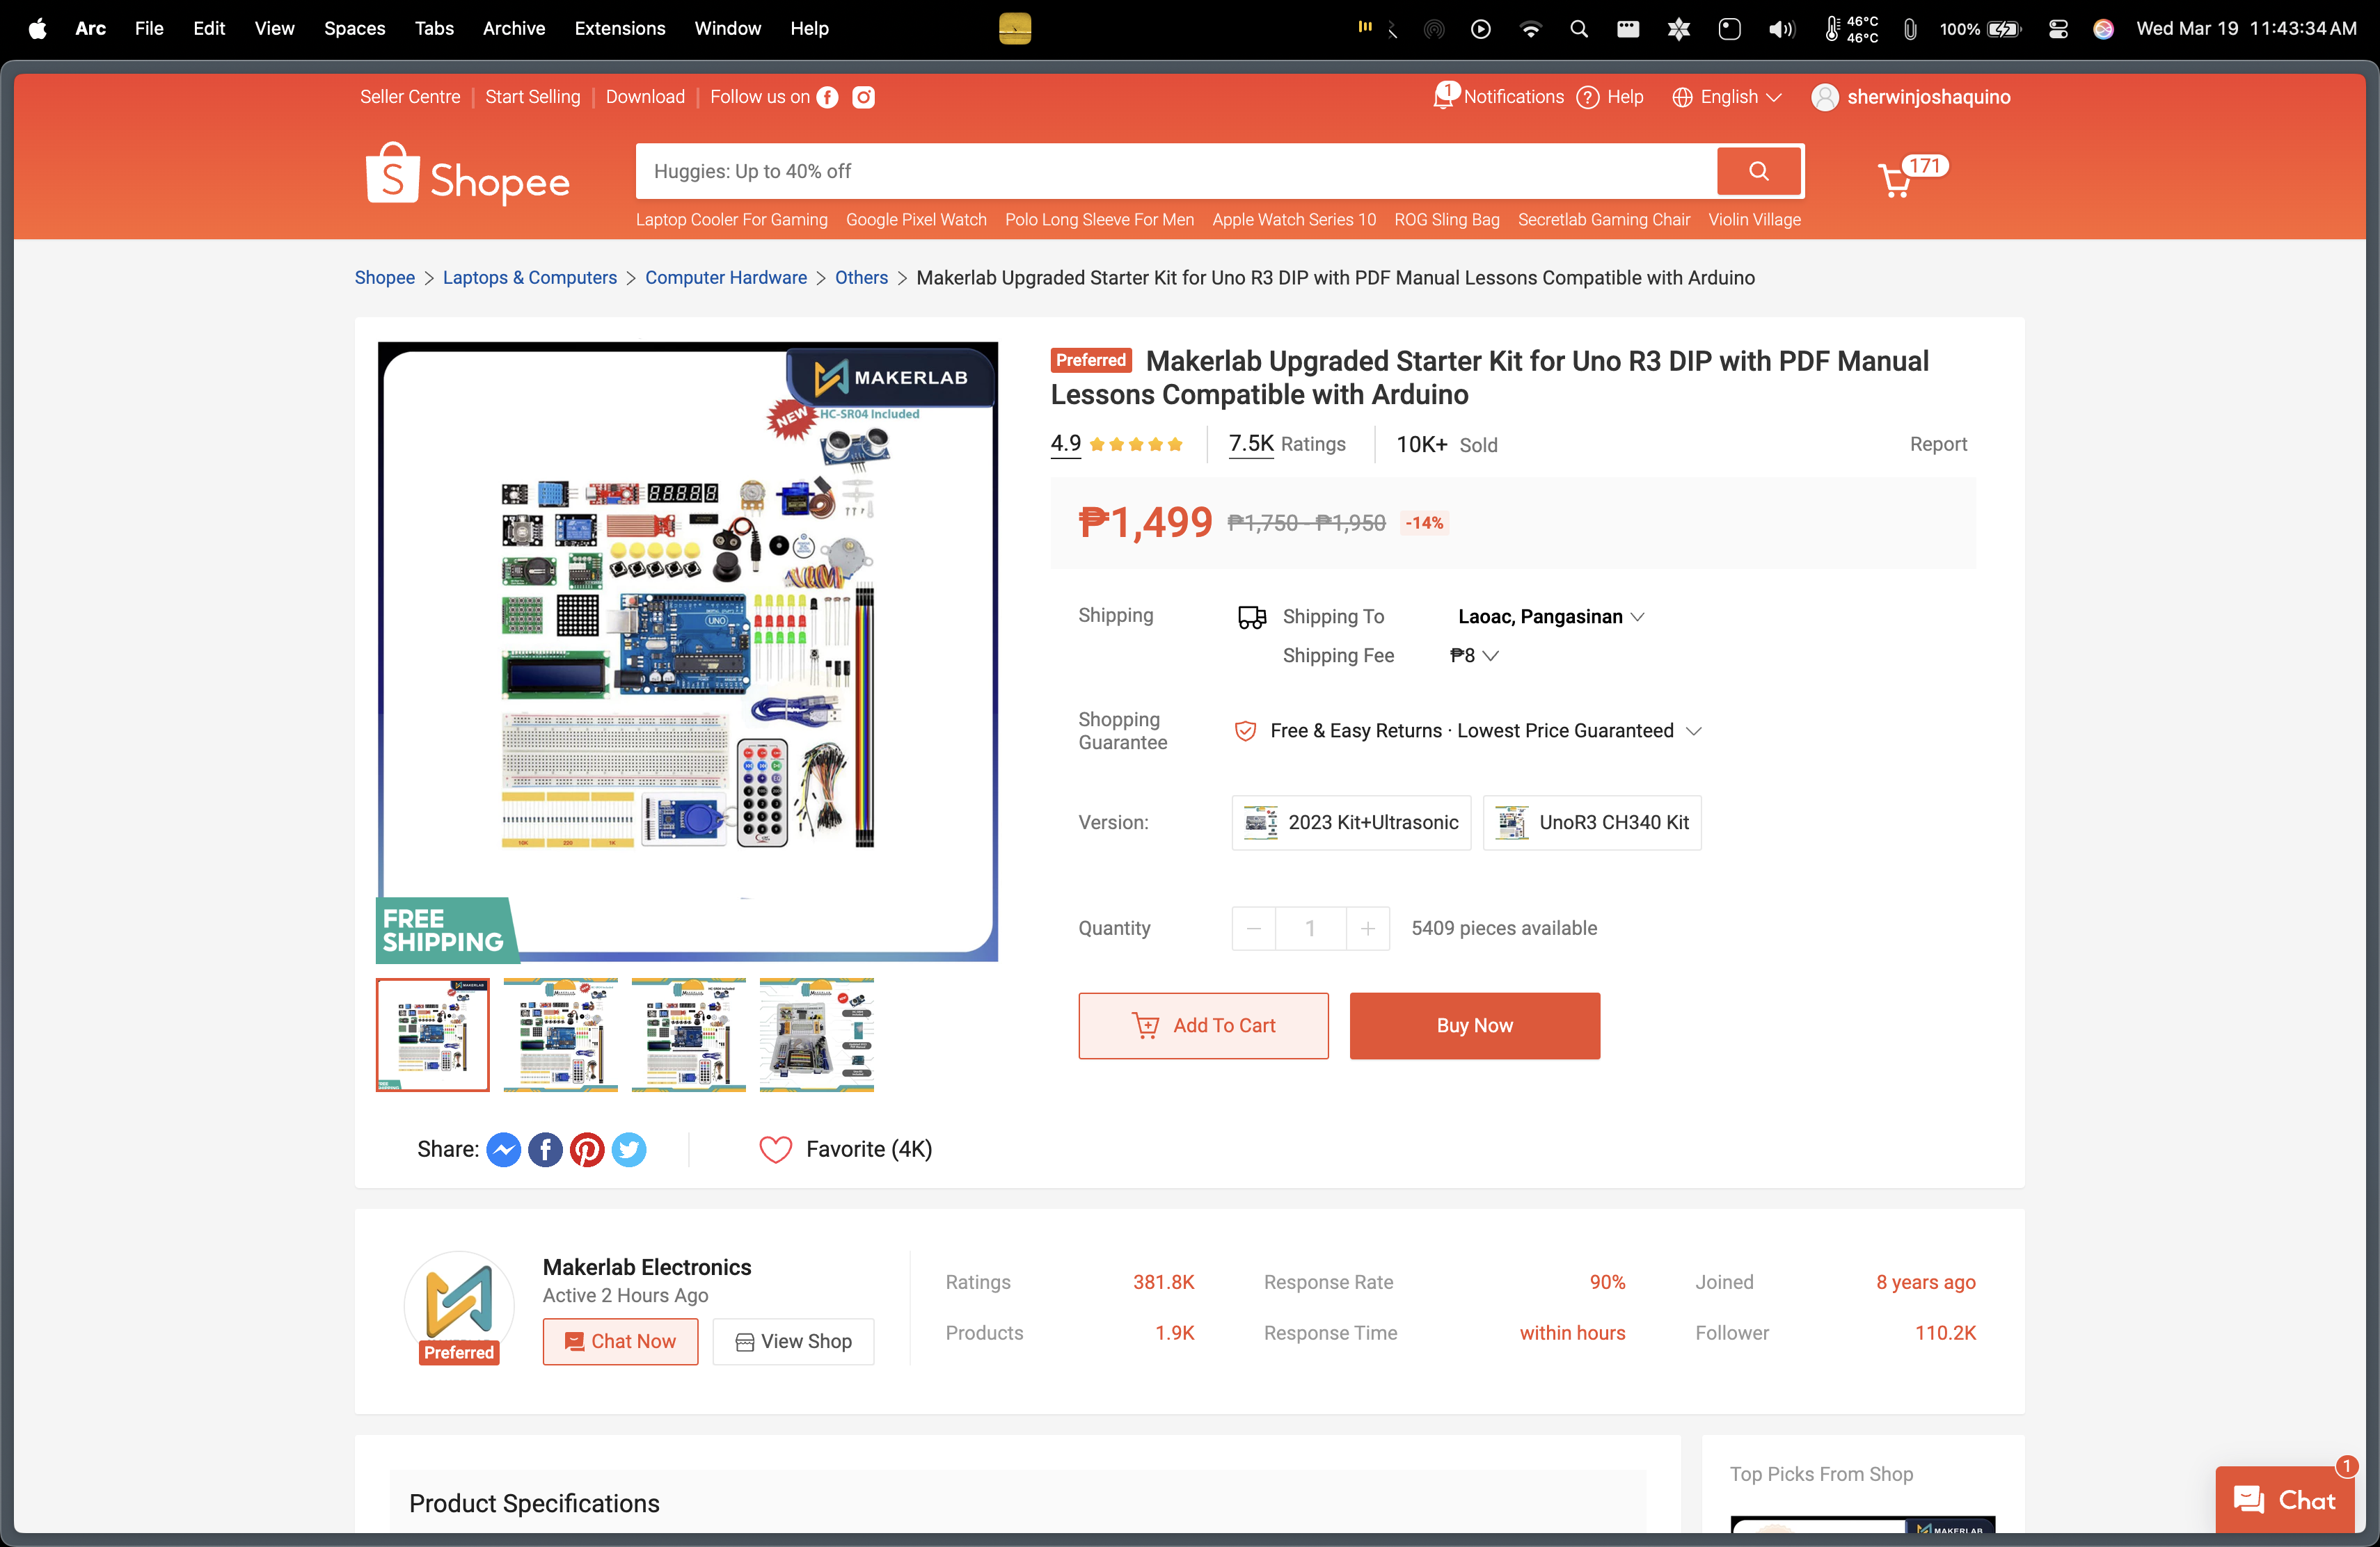Go to Laptops & Computers breadcrumb

pos(530,278)
